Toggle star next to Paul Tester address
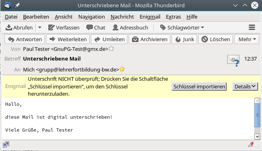Screen dimensions: 262x151 [111, 48]
